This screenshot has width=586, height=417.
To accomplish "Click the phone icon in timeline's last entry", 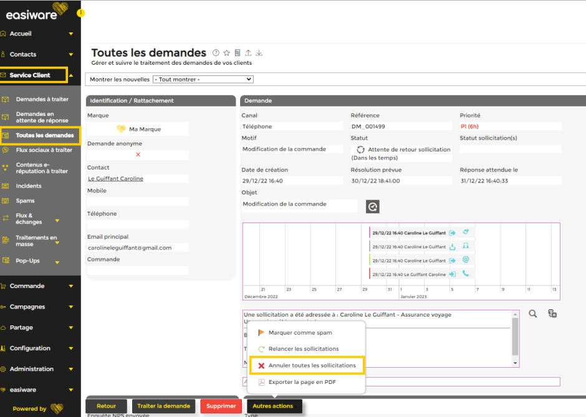I will coord(466,274).
